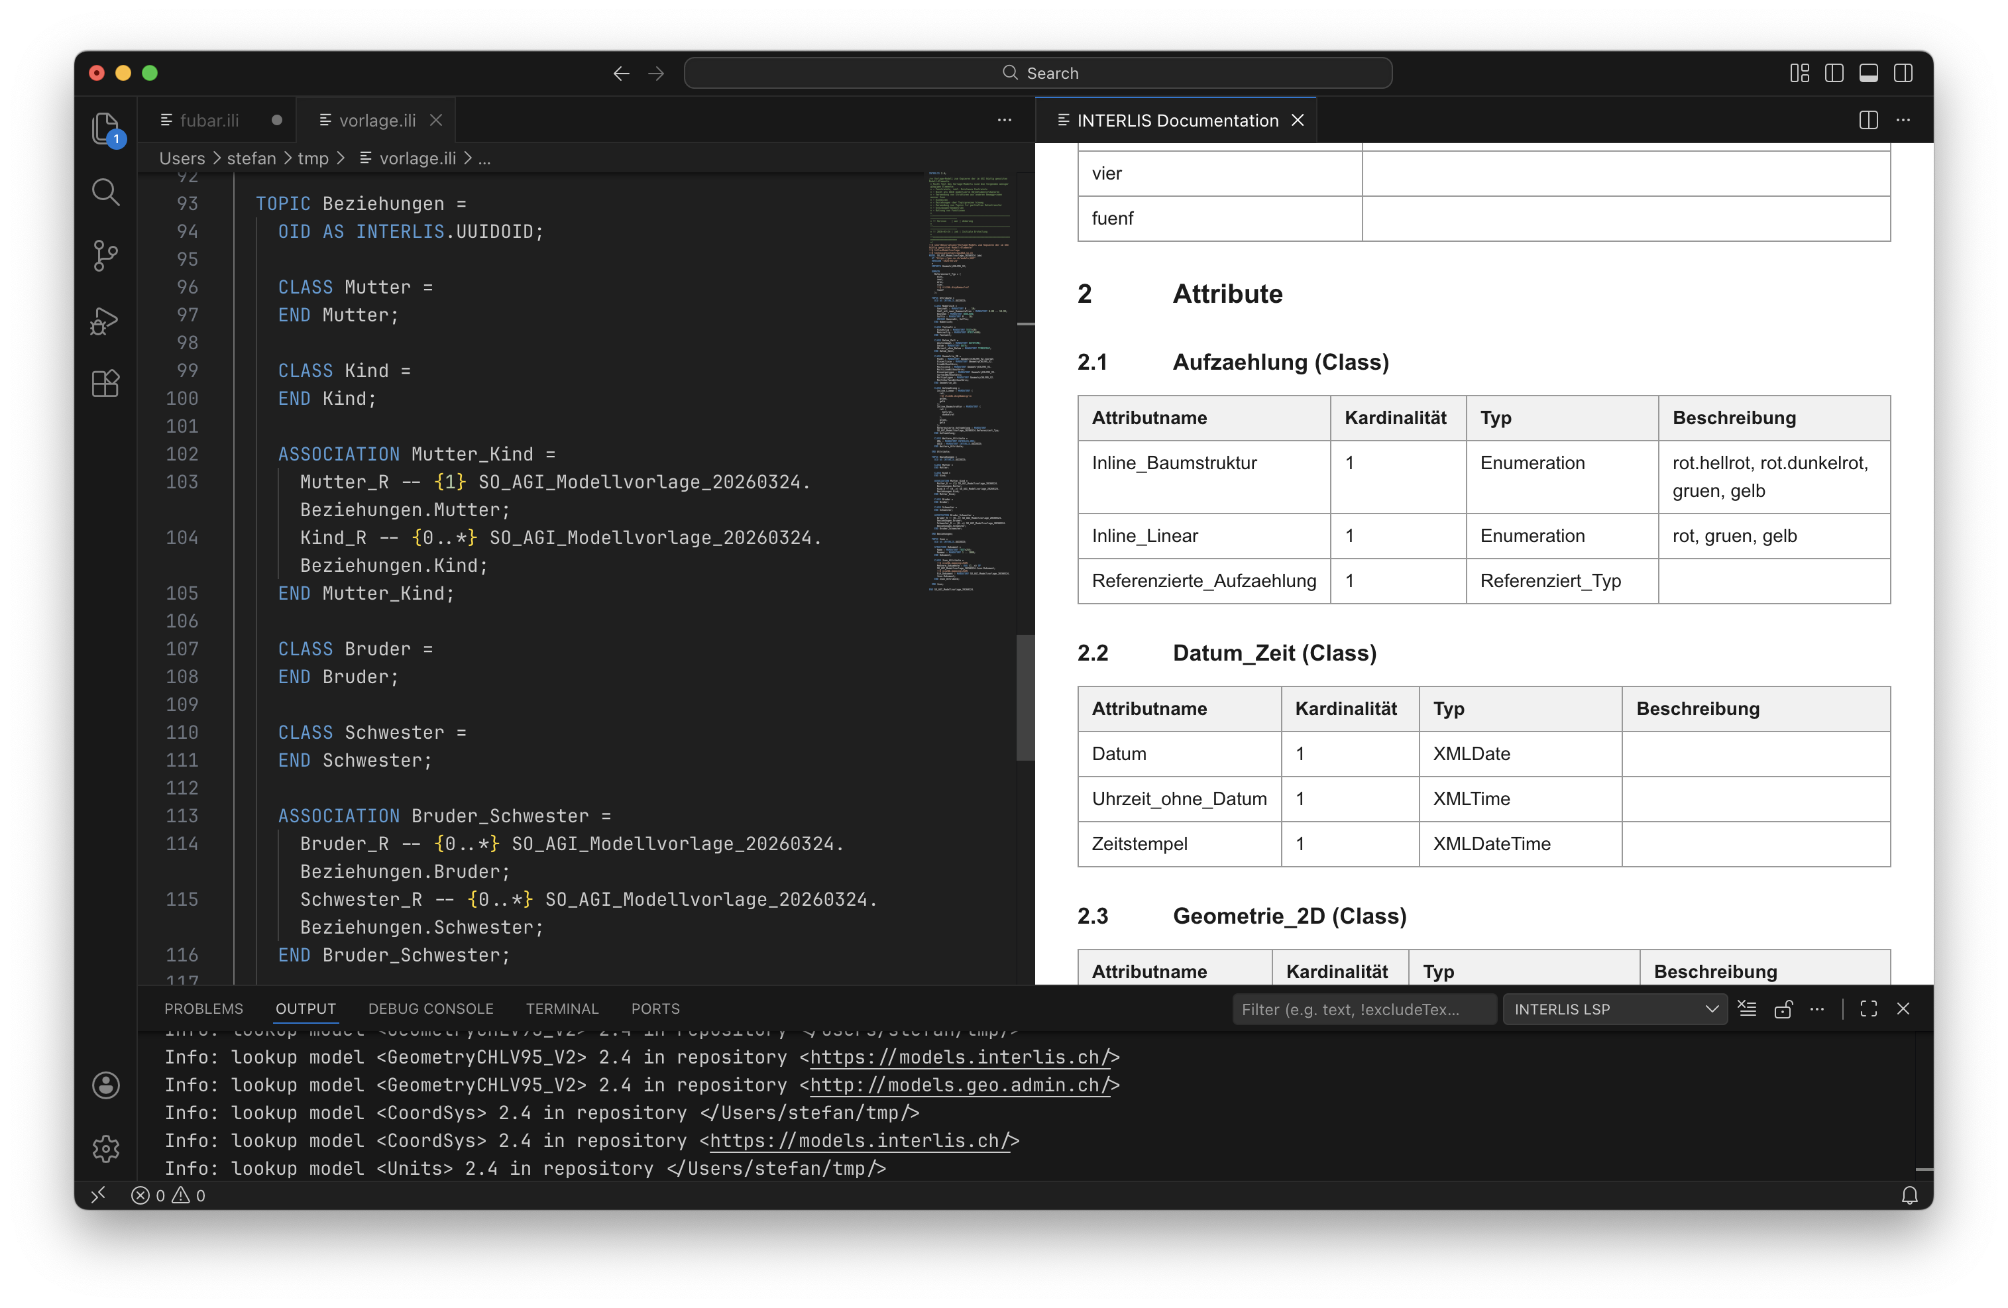Switch to the TERMINAL panel tab

[563, 1008]
